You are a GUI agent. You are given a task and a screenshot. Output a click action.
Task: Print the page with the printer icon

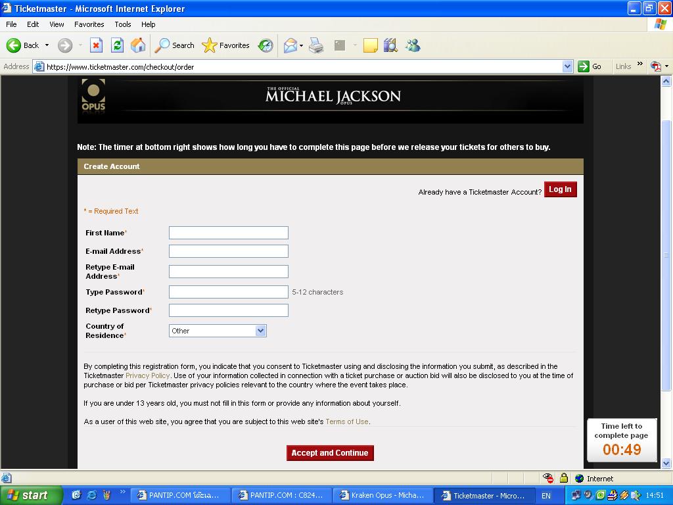[x=316, y=45]
